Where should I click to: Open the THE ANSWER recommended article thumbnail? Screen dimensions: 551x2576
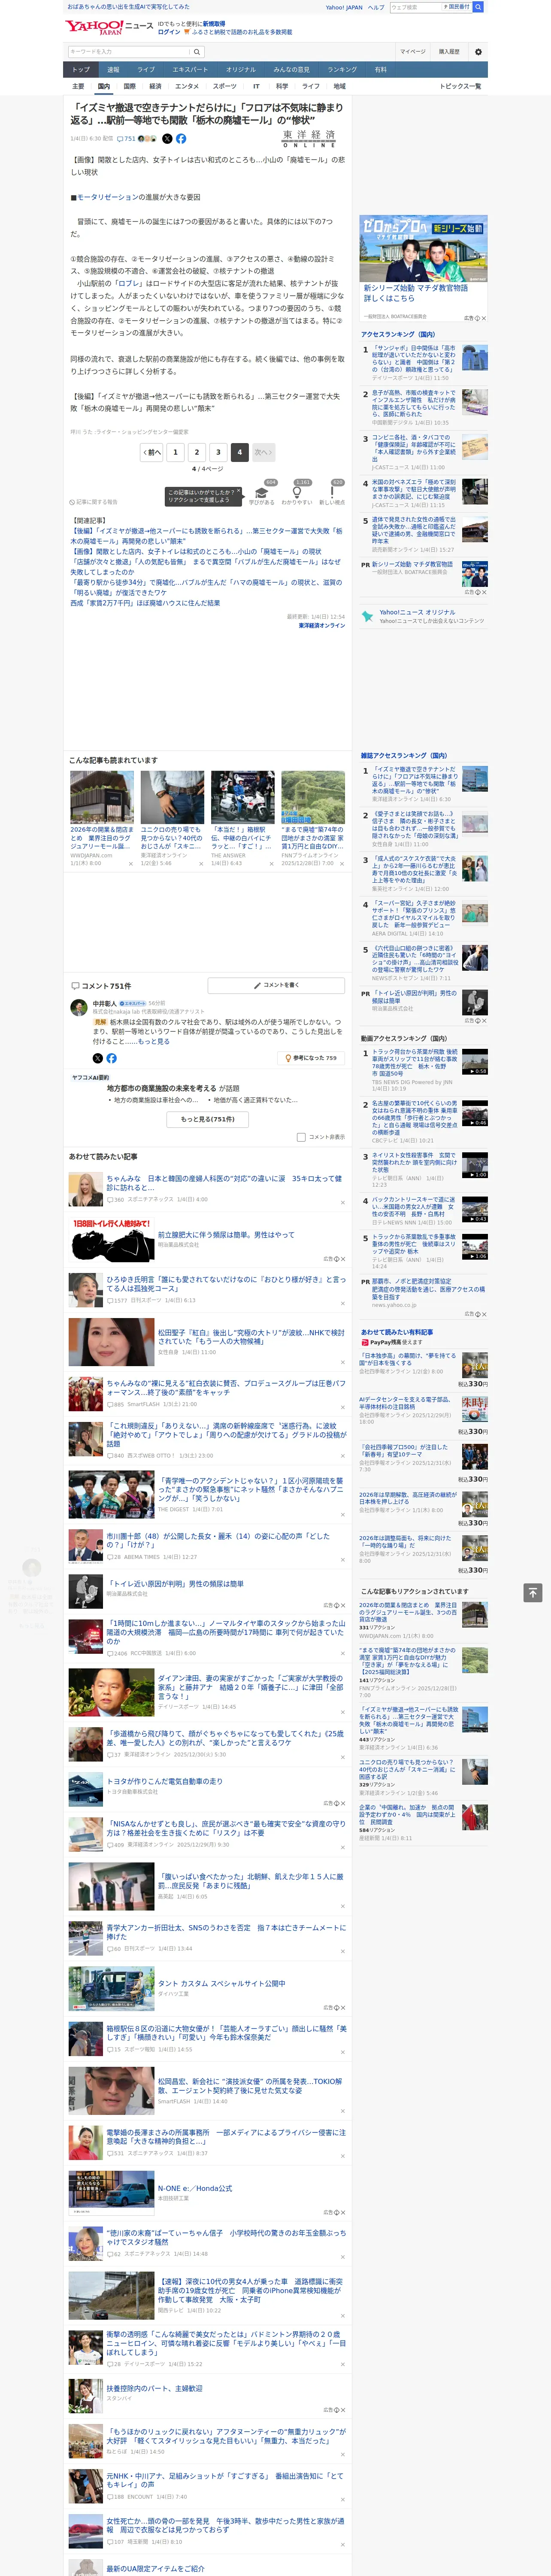click(x=242, y=797)
